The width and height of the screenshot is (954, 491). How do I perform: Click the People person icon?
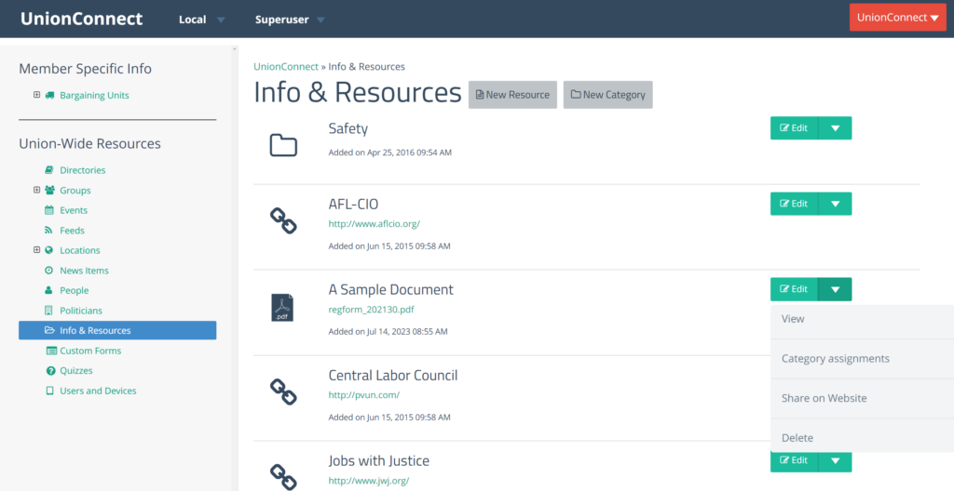coord(49,290)
